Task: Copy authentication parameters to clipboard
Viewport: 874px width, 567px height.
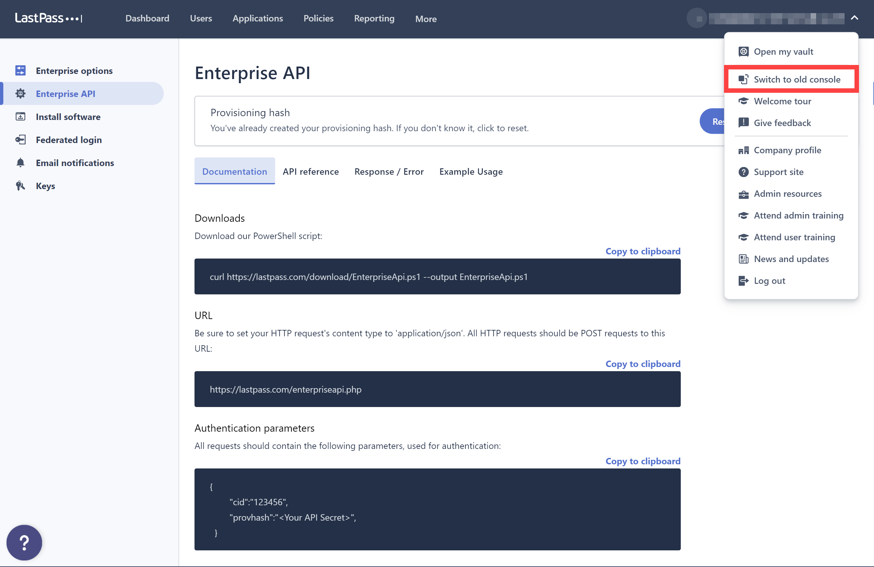Action: (643, 461)
